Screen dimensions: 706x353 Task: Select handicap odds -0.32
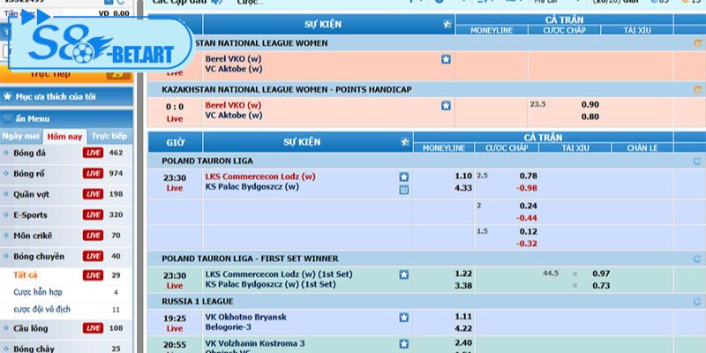pyautogui.click(x=527, y=244)
